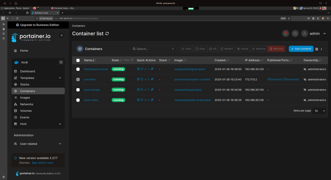Open logs for flamboyant_hoover container
331x180 pixels.
pyautogui.click(x=138, y=69)
